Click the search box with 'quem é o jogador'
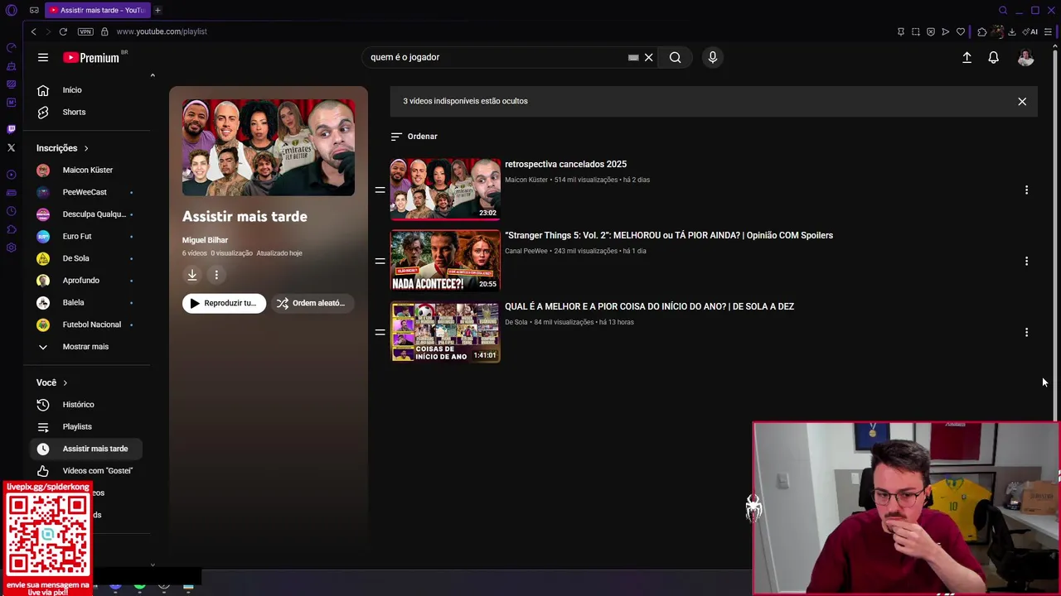 click(497, 57)
